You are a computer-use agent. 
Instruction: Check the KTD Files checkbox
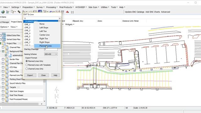pyautogui.click(x=3, y=67)
